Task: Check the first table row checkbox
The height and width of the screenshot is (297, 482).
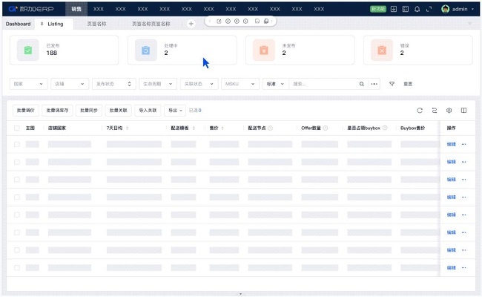Action: (17, 143)
